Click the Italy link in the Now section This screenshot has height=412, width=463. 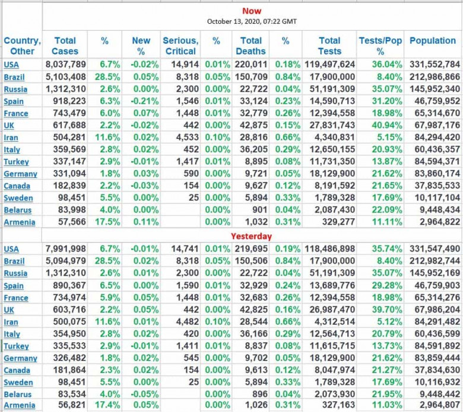pyautogui.click(x=11, y=150)
